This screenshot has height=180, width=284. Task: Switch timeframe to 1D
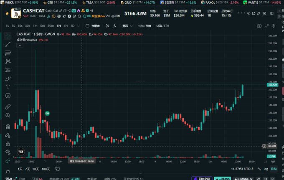tap(72, 26)
